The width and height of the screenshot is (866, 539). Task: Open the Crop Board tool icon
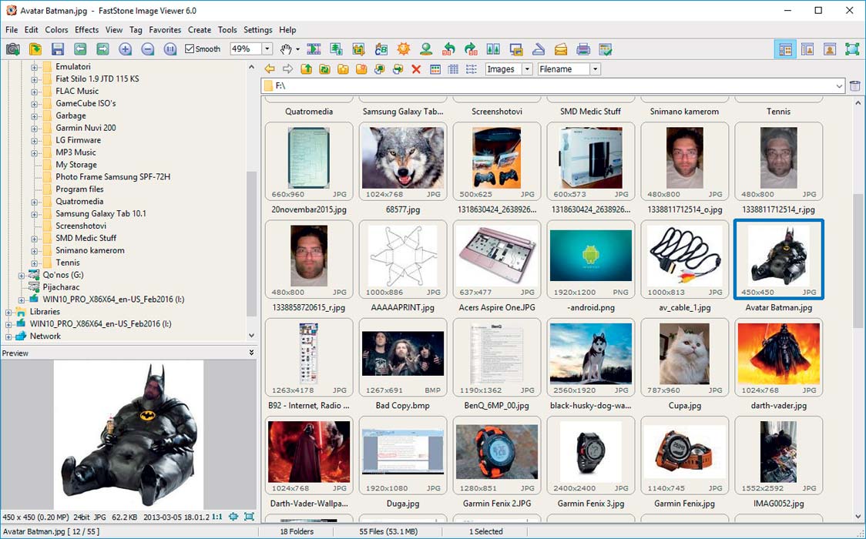[358, 49]
